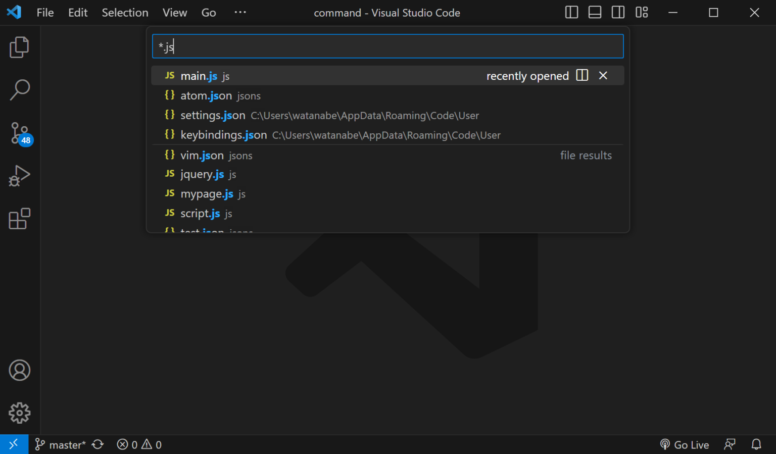Open the Extensions view
Image resolution: width=776 pixels, height=454 pixels.
pos(19,219)
